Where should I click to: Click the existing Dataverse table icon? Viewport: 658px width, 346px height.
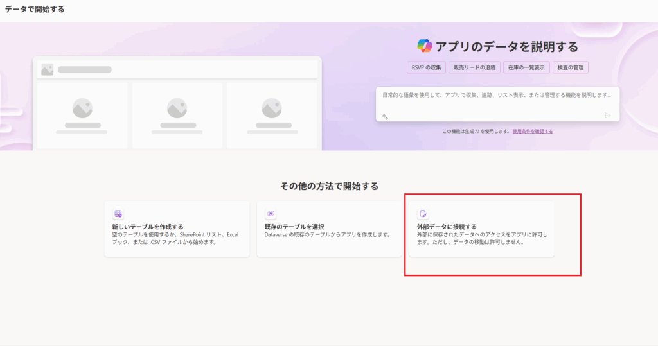pos(271,214)
